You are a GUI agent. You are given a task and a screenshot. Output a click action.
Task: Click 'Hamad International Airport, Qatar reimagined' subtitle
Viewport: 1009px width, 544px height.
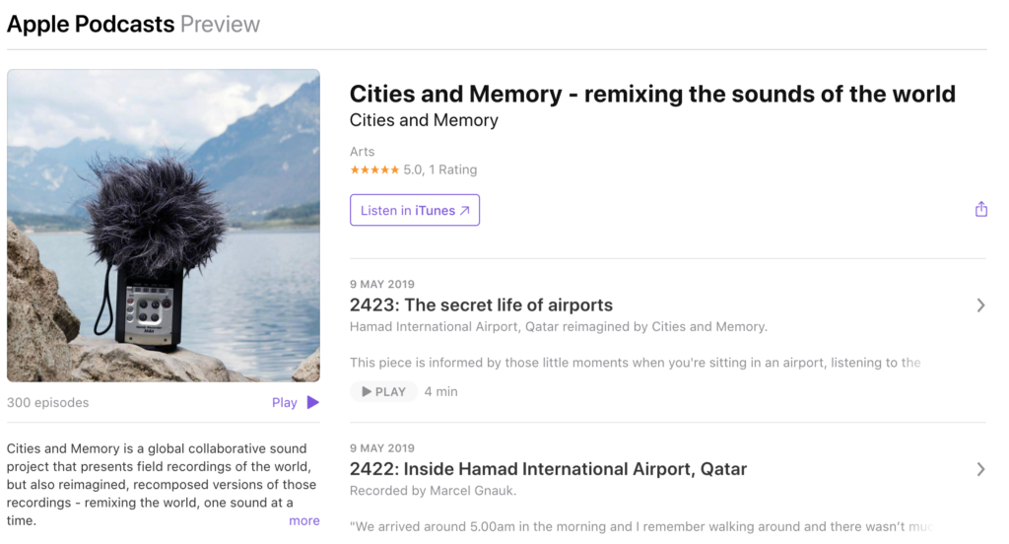pyautogui.click(x=558, y=327)
